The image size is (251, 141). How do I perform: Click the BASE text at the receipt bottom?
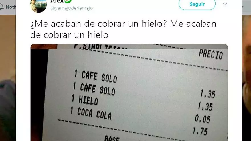pos(112,138)
